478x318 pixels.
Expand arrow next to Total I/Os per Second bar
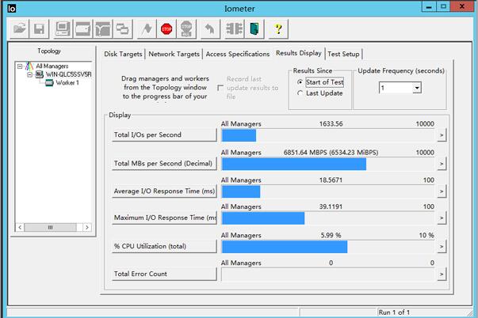[x=442, y=135]
